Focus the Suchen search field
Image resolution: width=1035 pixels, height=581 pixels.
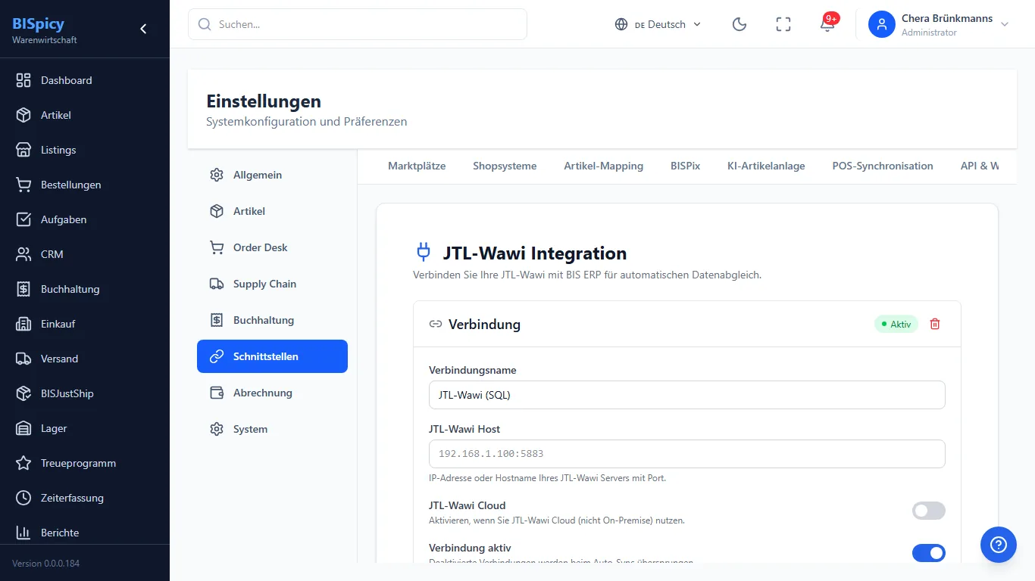coord(358,24)
